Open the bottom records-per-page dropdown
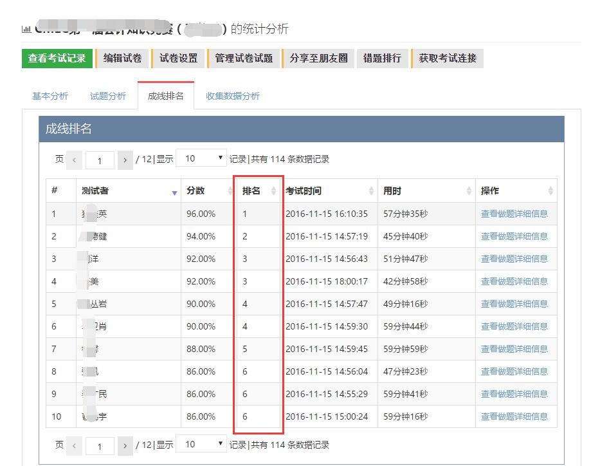This screenshot has width=591, height=466. tap(201, 445)
